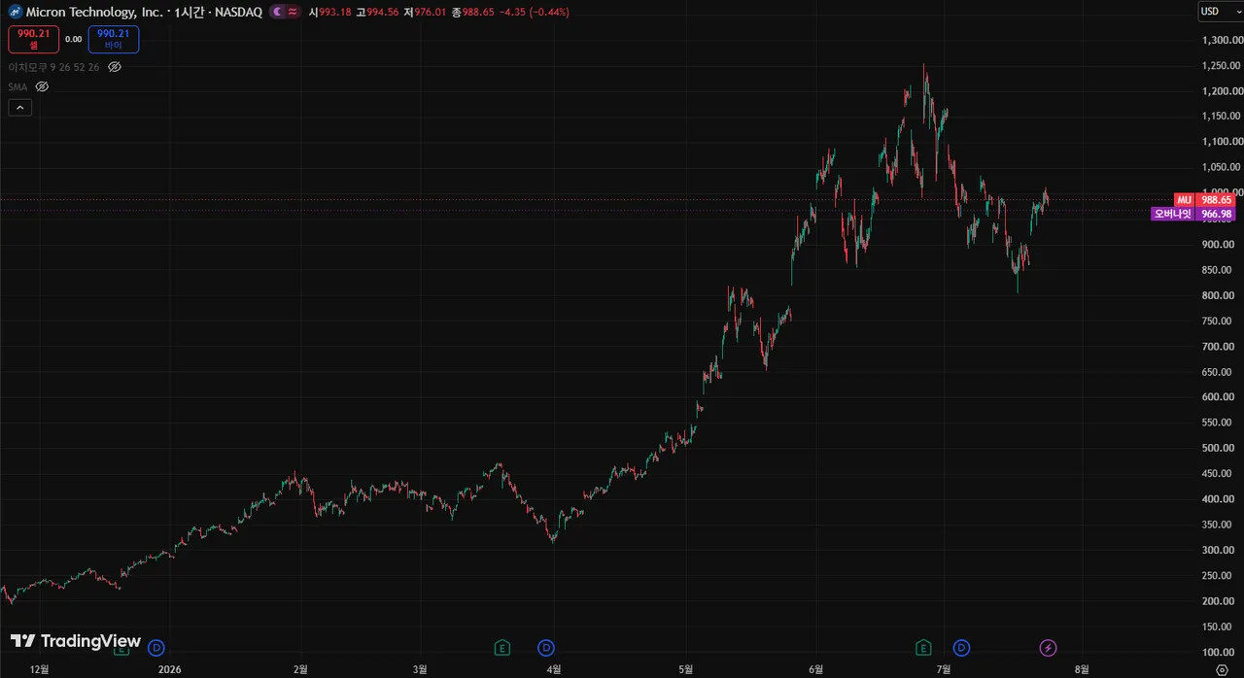This screenshot has height=678, width=1244.
Task: Collapse the indicator legend with chevron button
Action: 20,108
